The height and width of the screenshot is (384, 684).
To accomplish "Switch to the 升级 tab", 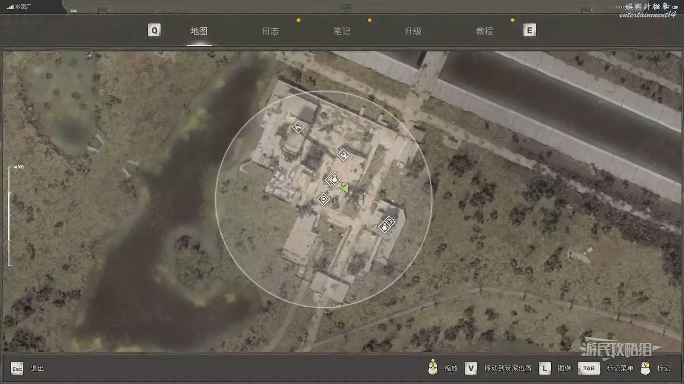I will (x=413, y=31).
